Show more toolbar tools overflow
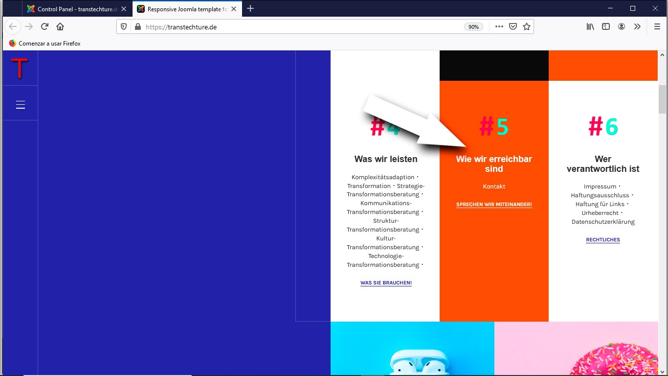The height and width of the screenshot is (376, 668). 637,27
